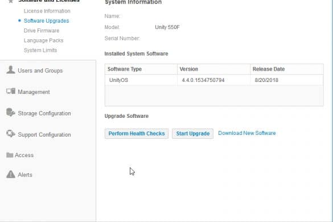The image size is (333, 222).
Task: Click the Management monitor icon
Action: (11, 91)
